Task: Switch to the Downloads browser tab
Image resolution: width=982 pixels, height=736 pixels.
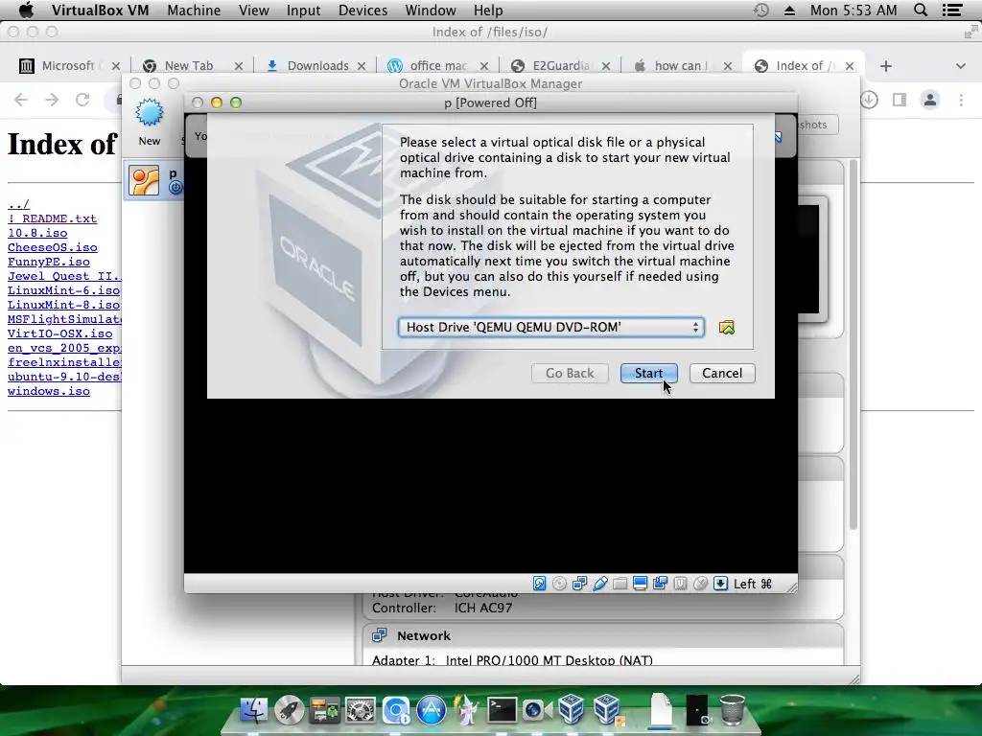Action: click(315, 66)
